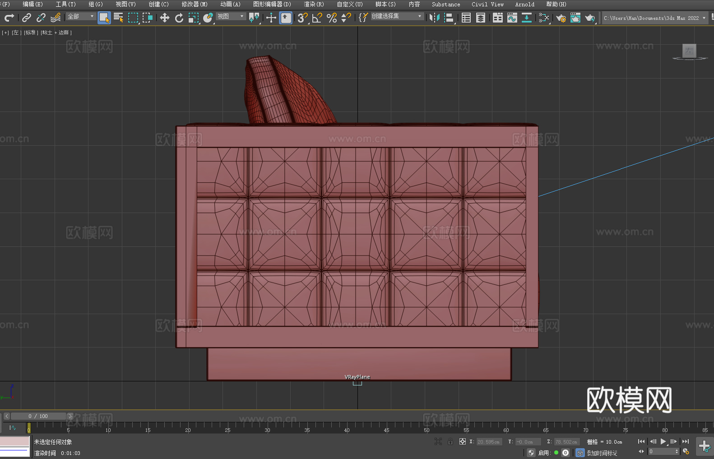This screenshot has height=459, width=714.
Task: Go to start of animation
Action: 641,441
